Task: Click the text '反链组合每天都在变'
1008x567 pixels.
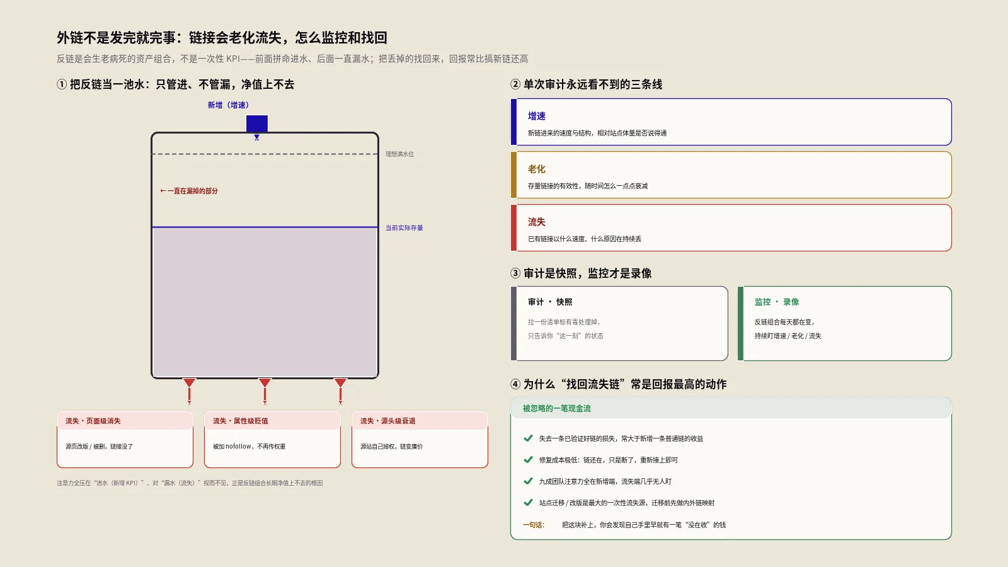Action: 784,322
